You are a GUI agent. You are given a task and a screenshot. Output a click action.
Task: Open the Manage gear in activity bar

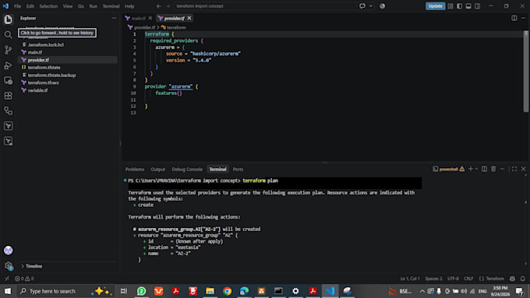tap(8, 266)
